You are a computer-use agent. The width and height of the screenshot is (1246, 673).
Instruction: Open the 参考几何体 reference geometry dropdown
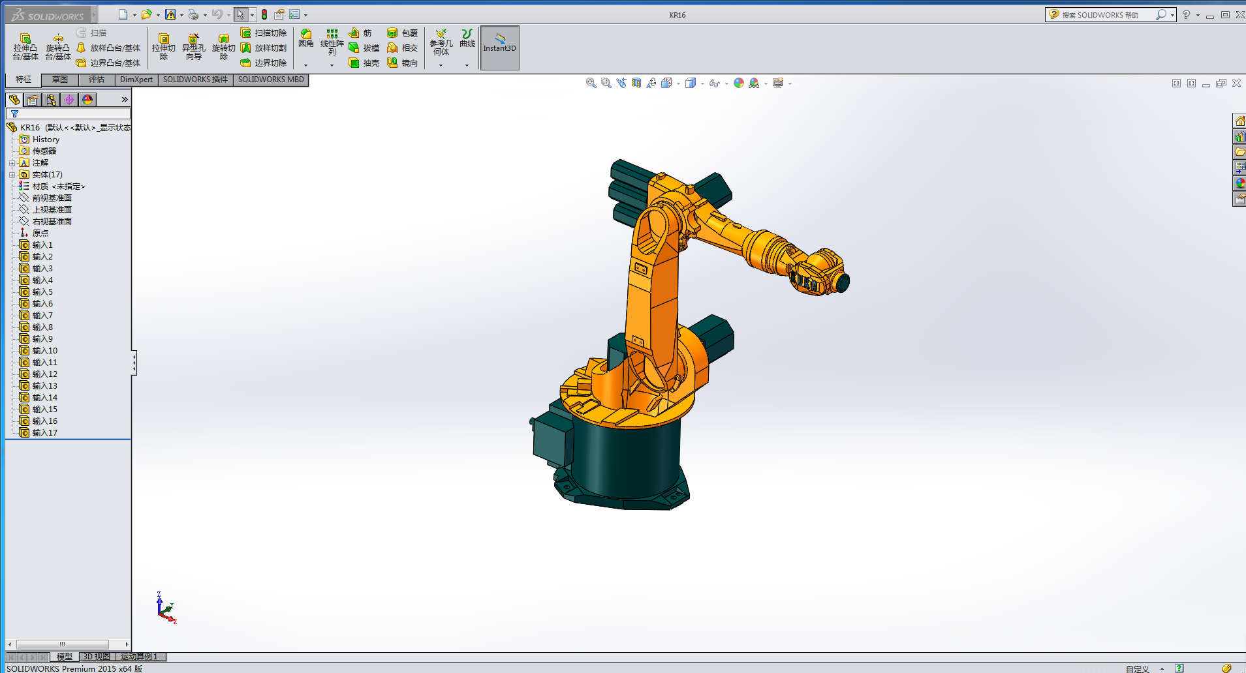point(441,65)
